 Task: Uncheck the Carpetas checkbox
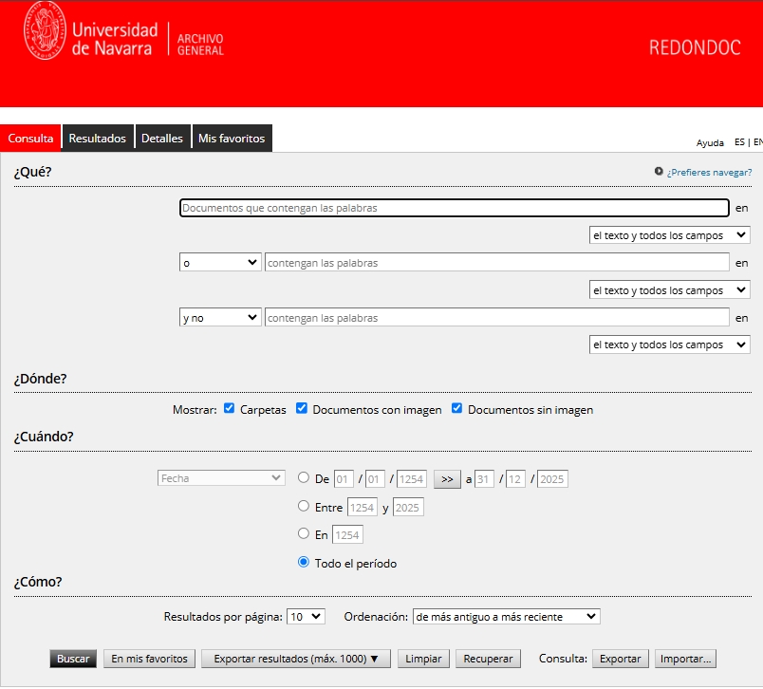click(x=230, y=409)
